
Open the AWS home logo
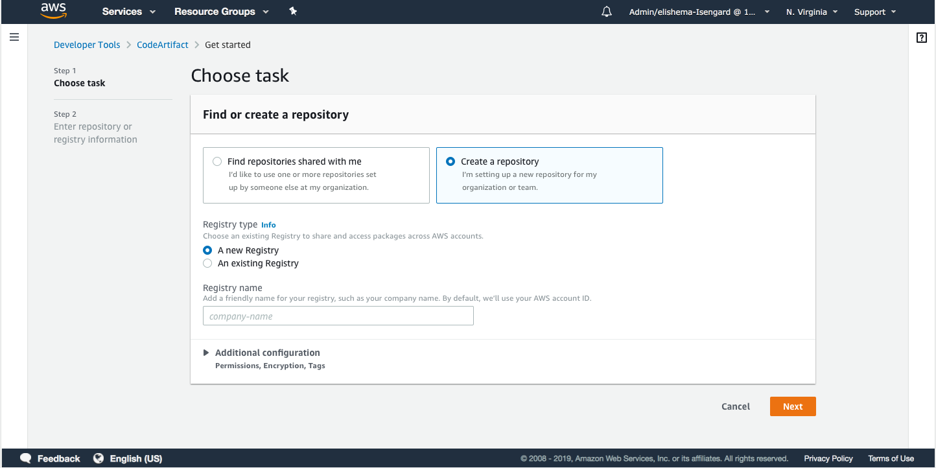coord(53,11)
